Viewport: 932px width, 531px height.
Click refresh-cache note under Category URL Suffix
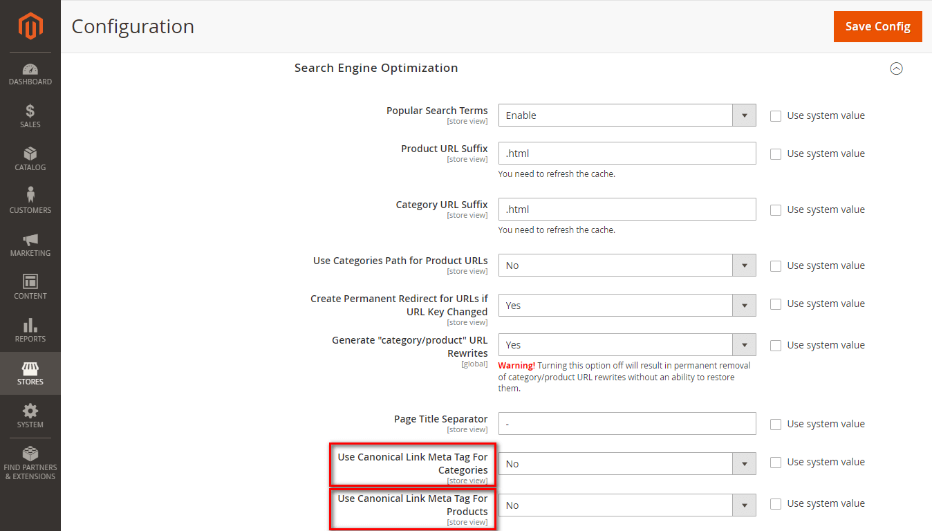click(x=557, y=230)
